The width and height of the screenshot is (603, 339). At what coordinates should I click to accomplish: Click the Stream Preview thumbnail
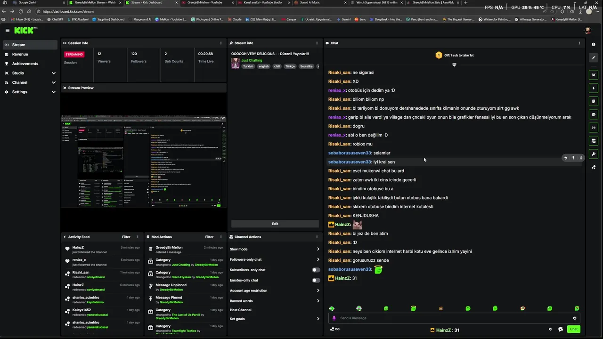point(144,161)
